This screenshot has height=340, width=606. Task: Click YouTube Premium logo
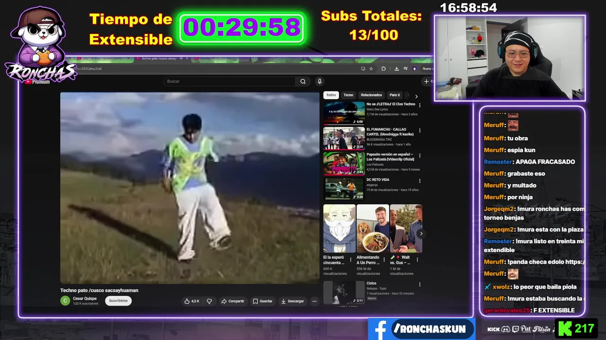(37, 82)
